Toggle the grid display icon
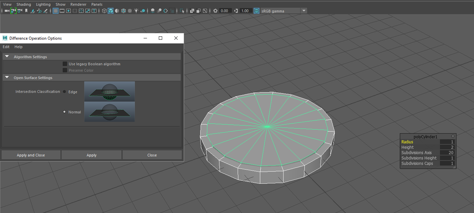This screenshot has width=474, height=213. coord(56,10)
